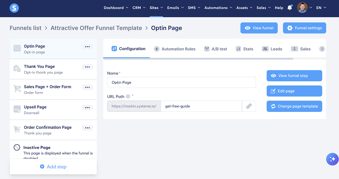
Task: Click the Upsell Page chart icon
Action: click(17, 109)
